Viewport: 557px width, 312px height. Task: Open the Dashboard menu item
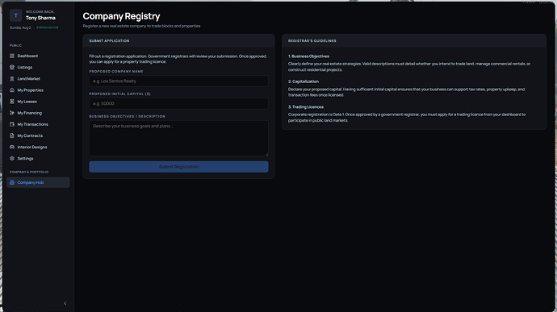click(38, 56)
